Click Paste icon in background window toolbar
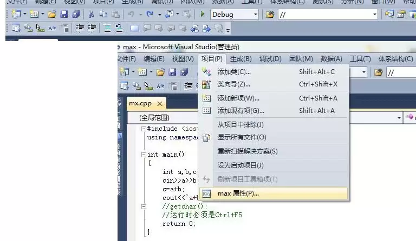The width and height of the screenshot is (416, 241). pyautogui.click(x=115, y=14)
